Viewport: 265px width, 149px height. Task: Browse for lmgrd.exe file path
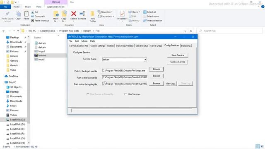(157, 69)
